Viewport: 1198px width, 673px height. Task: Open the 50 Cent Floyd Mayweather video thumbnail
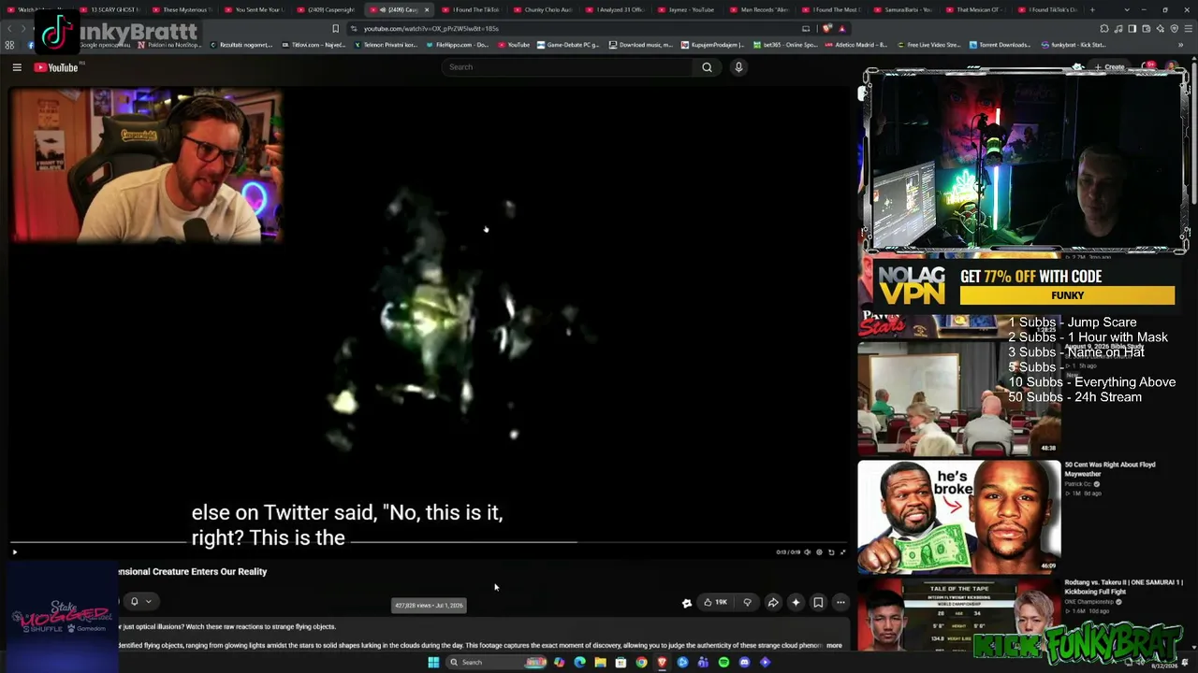coord(959,516)
